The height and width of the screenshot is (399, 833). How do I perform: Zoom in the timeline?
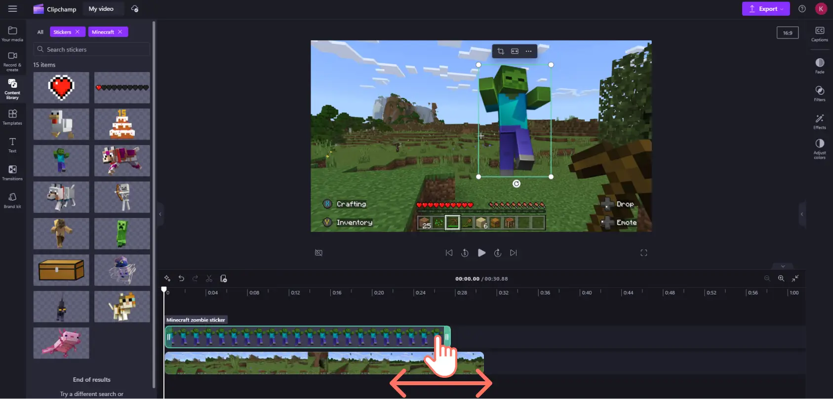(781, 278)
